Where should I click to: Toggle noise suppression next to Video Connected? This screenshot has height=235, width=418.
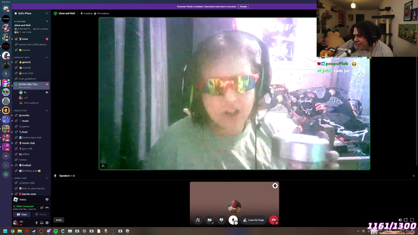[42, 208]
